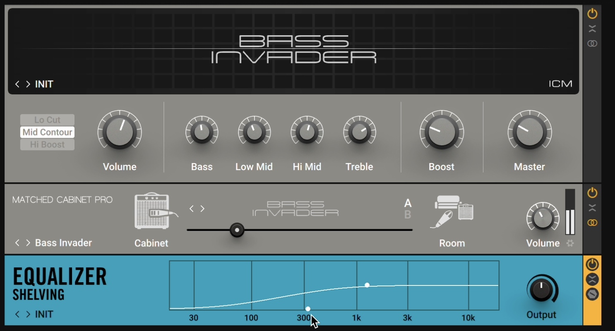Click the stereo icon for Matched Cabinet Pro
The width and height of the screenshot is (615, 331).
pos(592,223)
